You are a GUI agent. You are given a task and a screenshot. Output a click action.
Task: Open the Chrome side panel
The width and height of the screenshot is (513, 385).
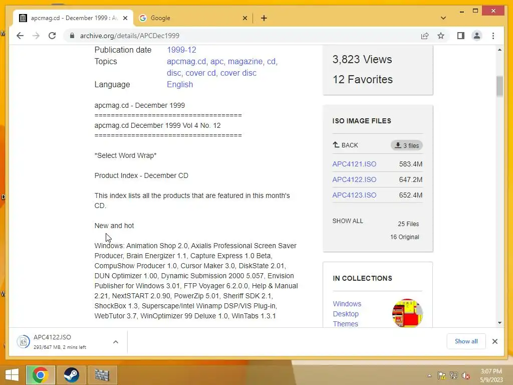pos(461,36)
